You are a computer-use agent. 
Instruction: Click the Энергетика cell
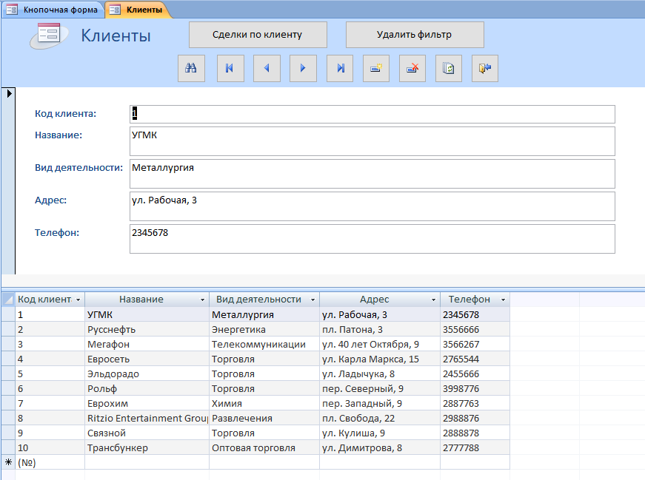264,330
